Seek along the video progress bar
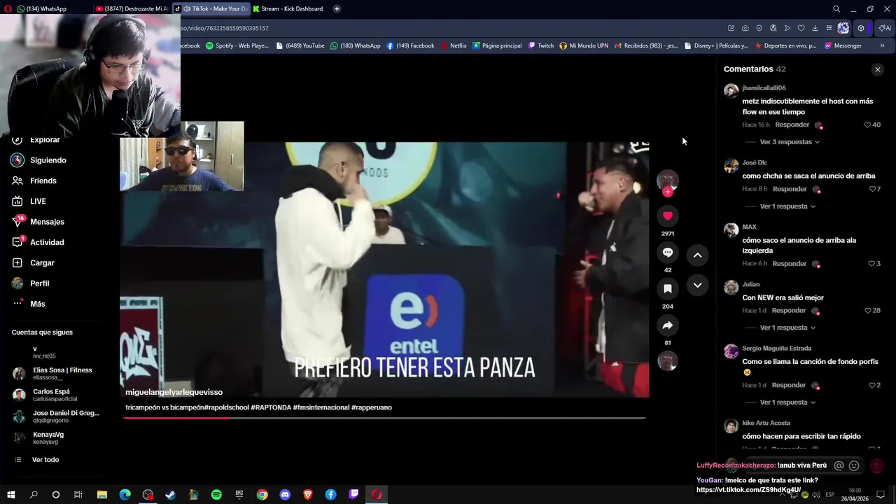896x504 pixels. pyautogui.click(x=384, y=419)
